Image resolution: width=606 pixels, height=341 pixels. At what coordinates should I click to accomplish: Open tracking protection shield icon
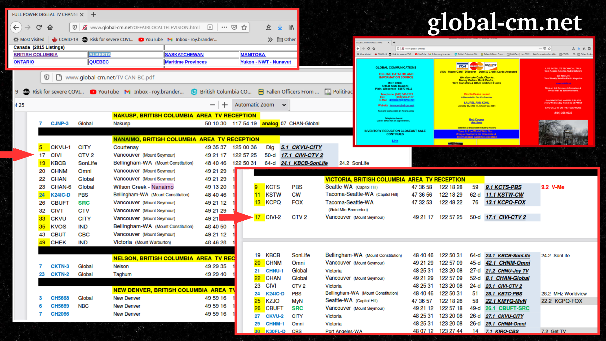click(75, 27)
